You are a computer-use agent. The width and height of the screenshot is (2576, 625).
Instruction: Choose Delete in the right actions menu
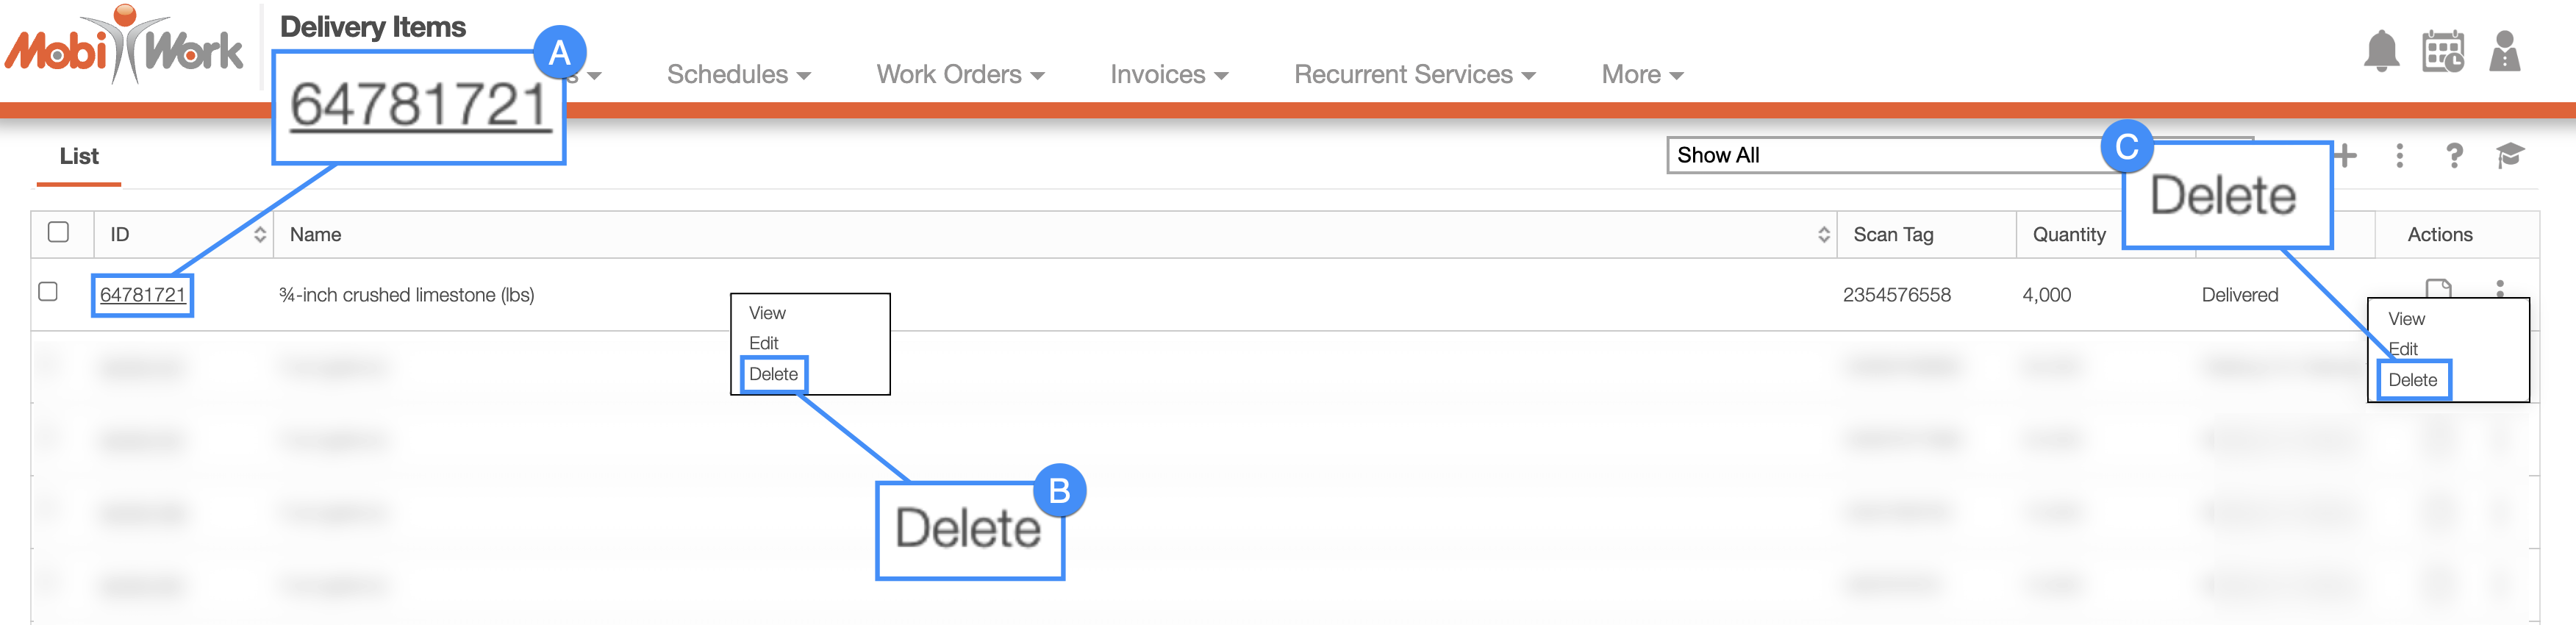2412,380
